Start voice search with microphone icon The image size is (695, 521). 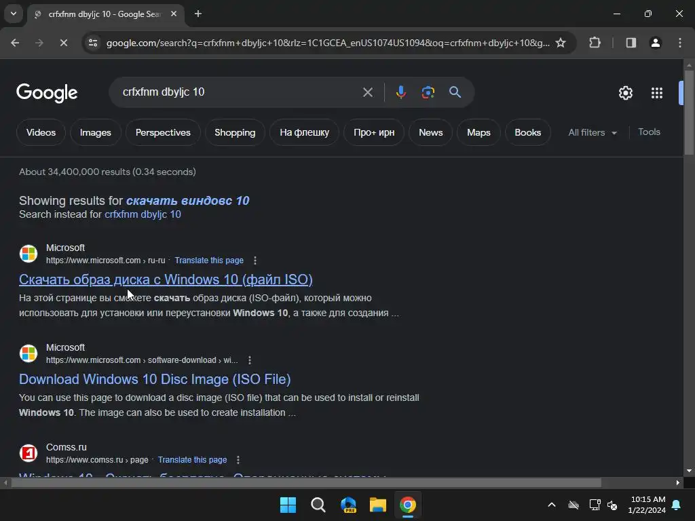(400, 92)
